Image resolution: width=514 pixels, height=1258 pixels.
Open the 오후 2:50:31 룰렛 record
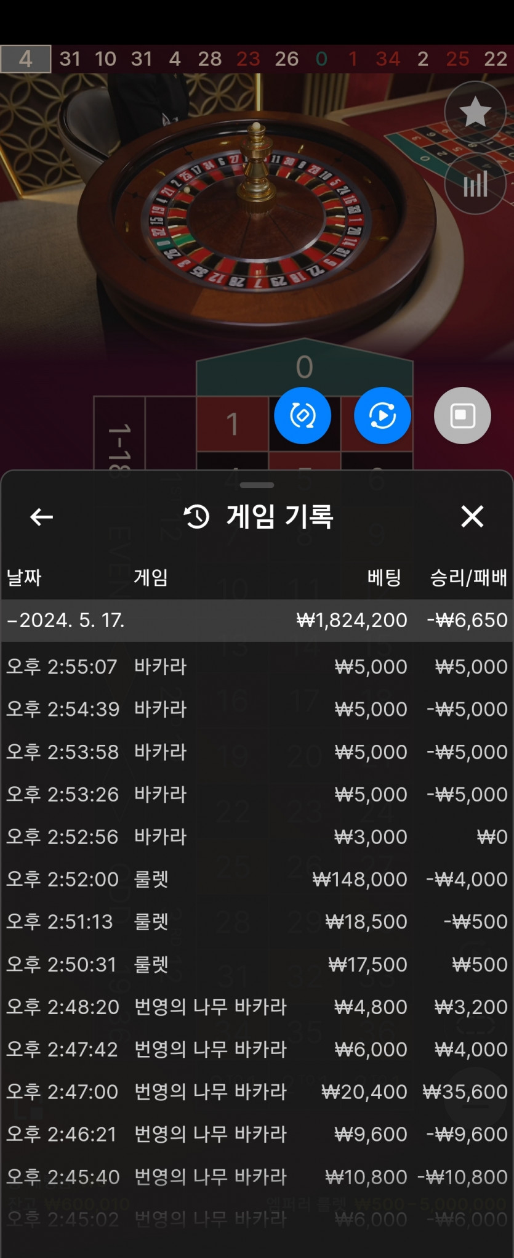[x=257, y=964]
